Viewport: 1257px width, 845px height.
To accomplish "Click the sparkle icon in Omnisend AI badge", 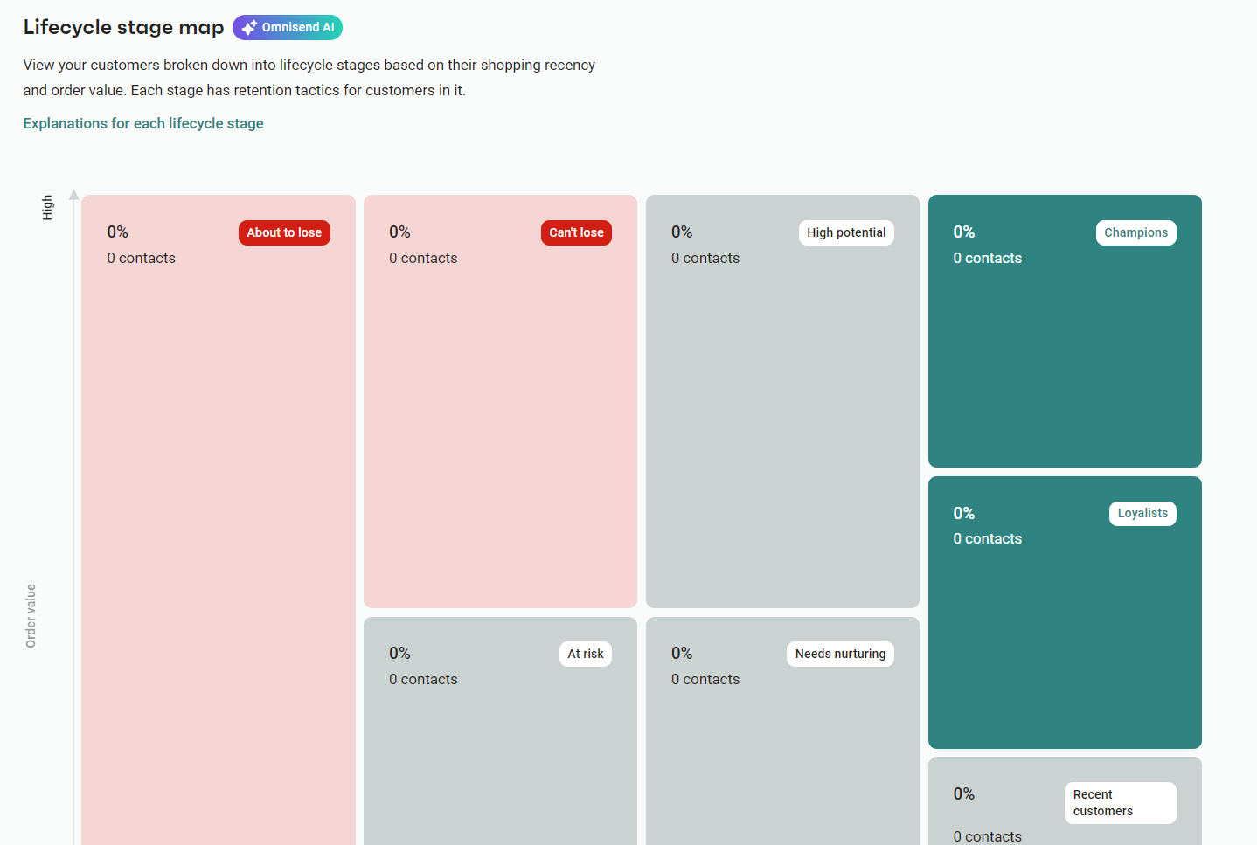I will click(x=247, y=27).
